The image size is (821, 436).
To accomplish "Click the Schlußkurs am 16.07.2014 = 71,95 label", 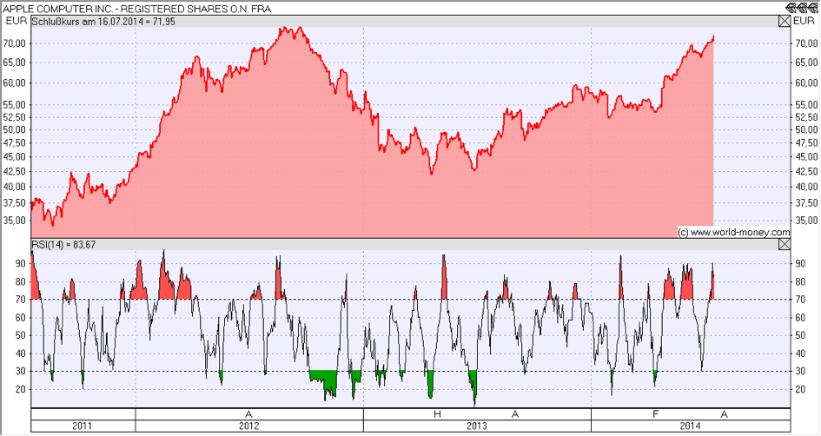I will point(103,22).
